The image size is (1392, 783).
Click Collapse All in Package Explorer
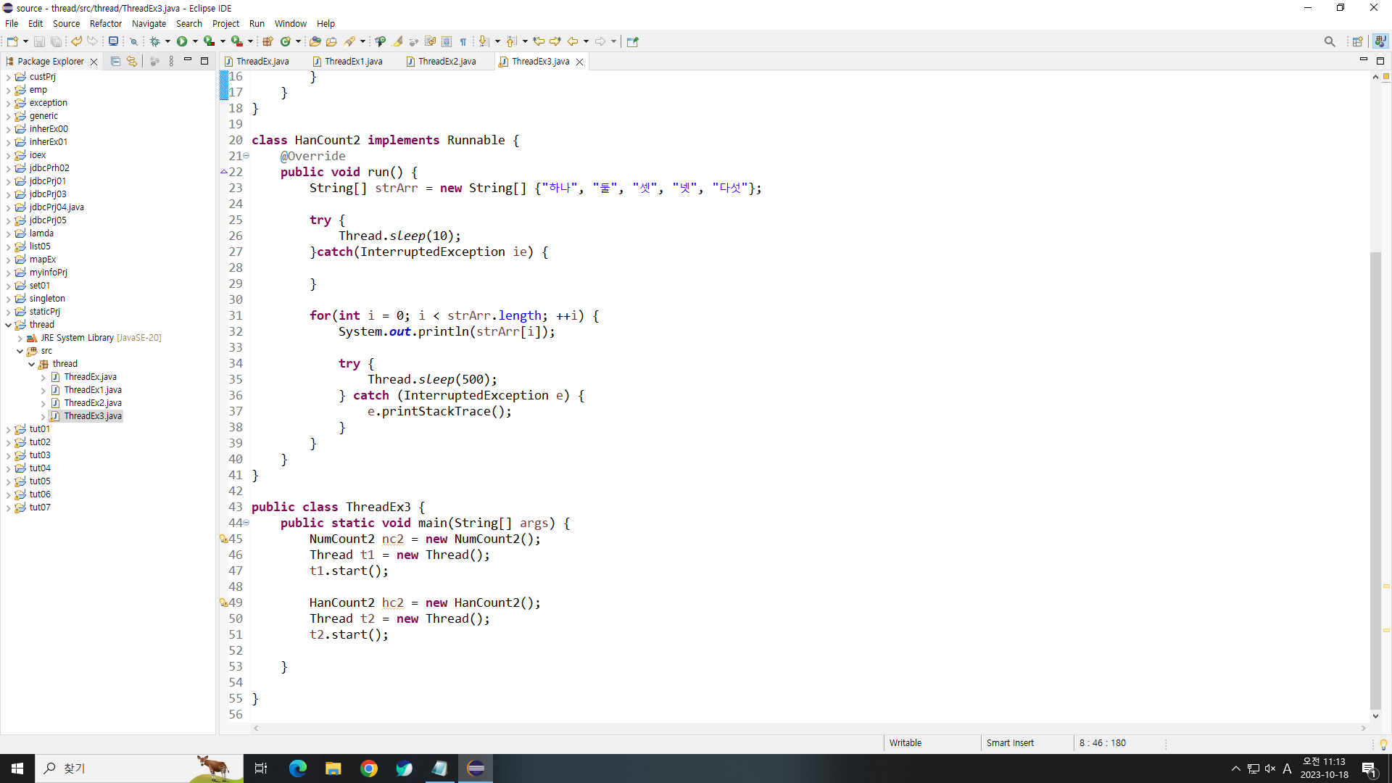click(x=115, y=62)
